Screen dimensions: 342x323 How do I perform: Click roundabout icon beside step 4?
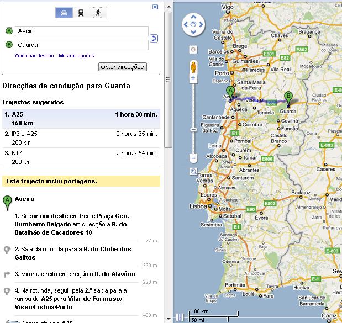pyautogui.click(x=7, y=291)
